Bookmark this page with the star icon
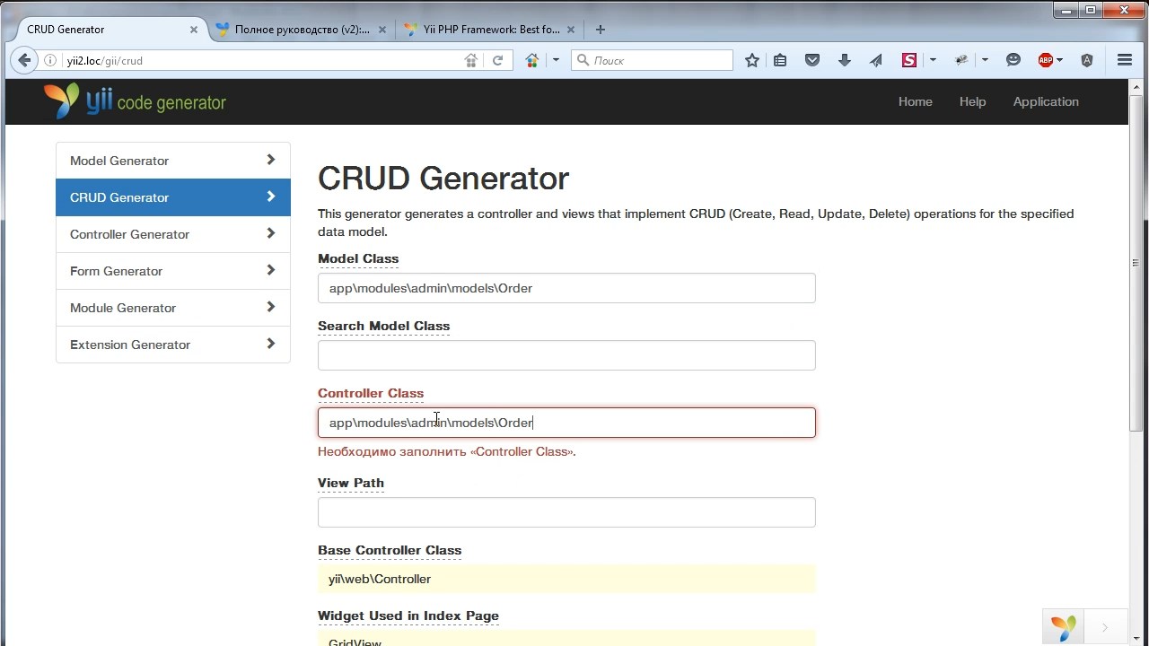Viewport: 1149px width, 646px height. click(x=752, y=60)
